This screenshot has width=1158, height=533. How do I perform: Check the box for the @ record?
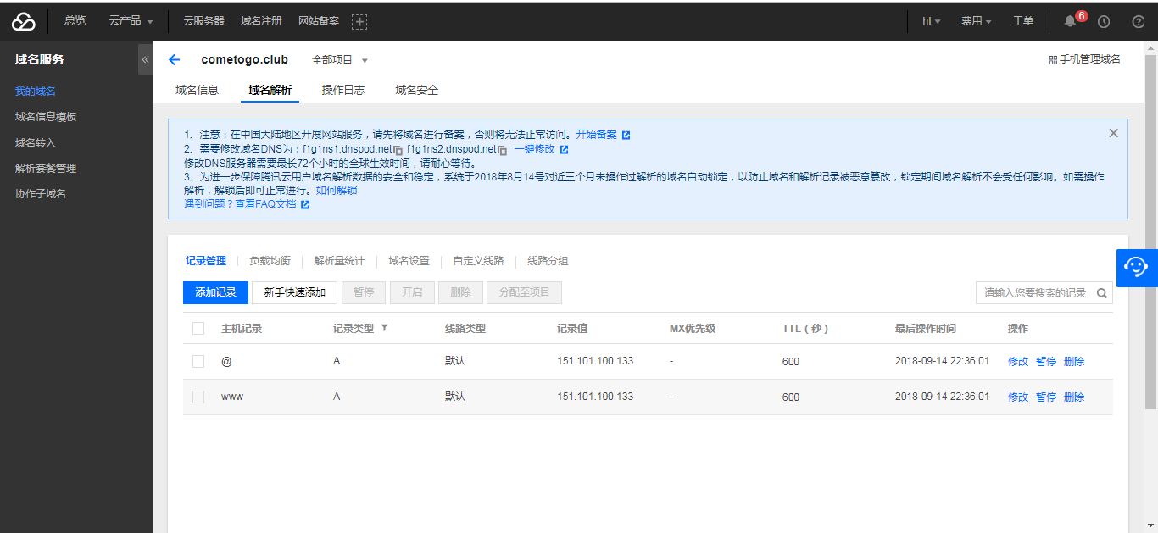tap(198, 361)
